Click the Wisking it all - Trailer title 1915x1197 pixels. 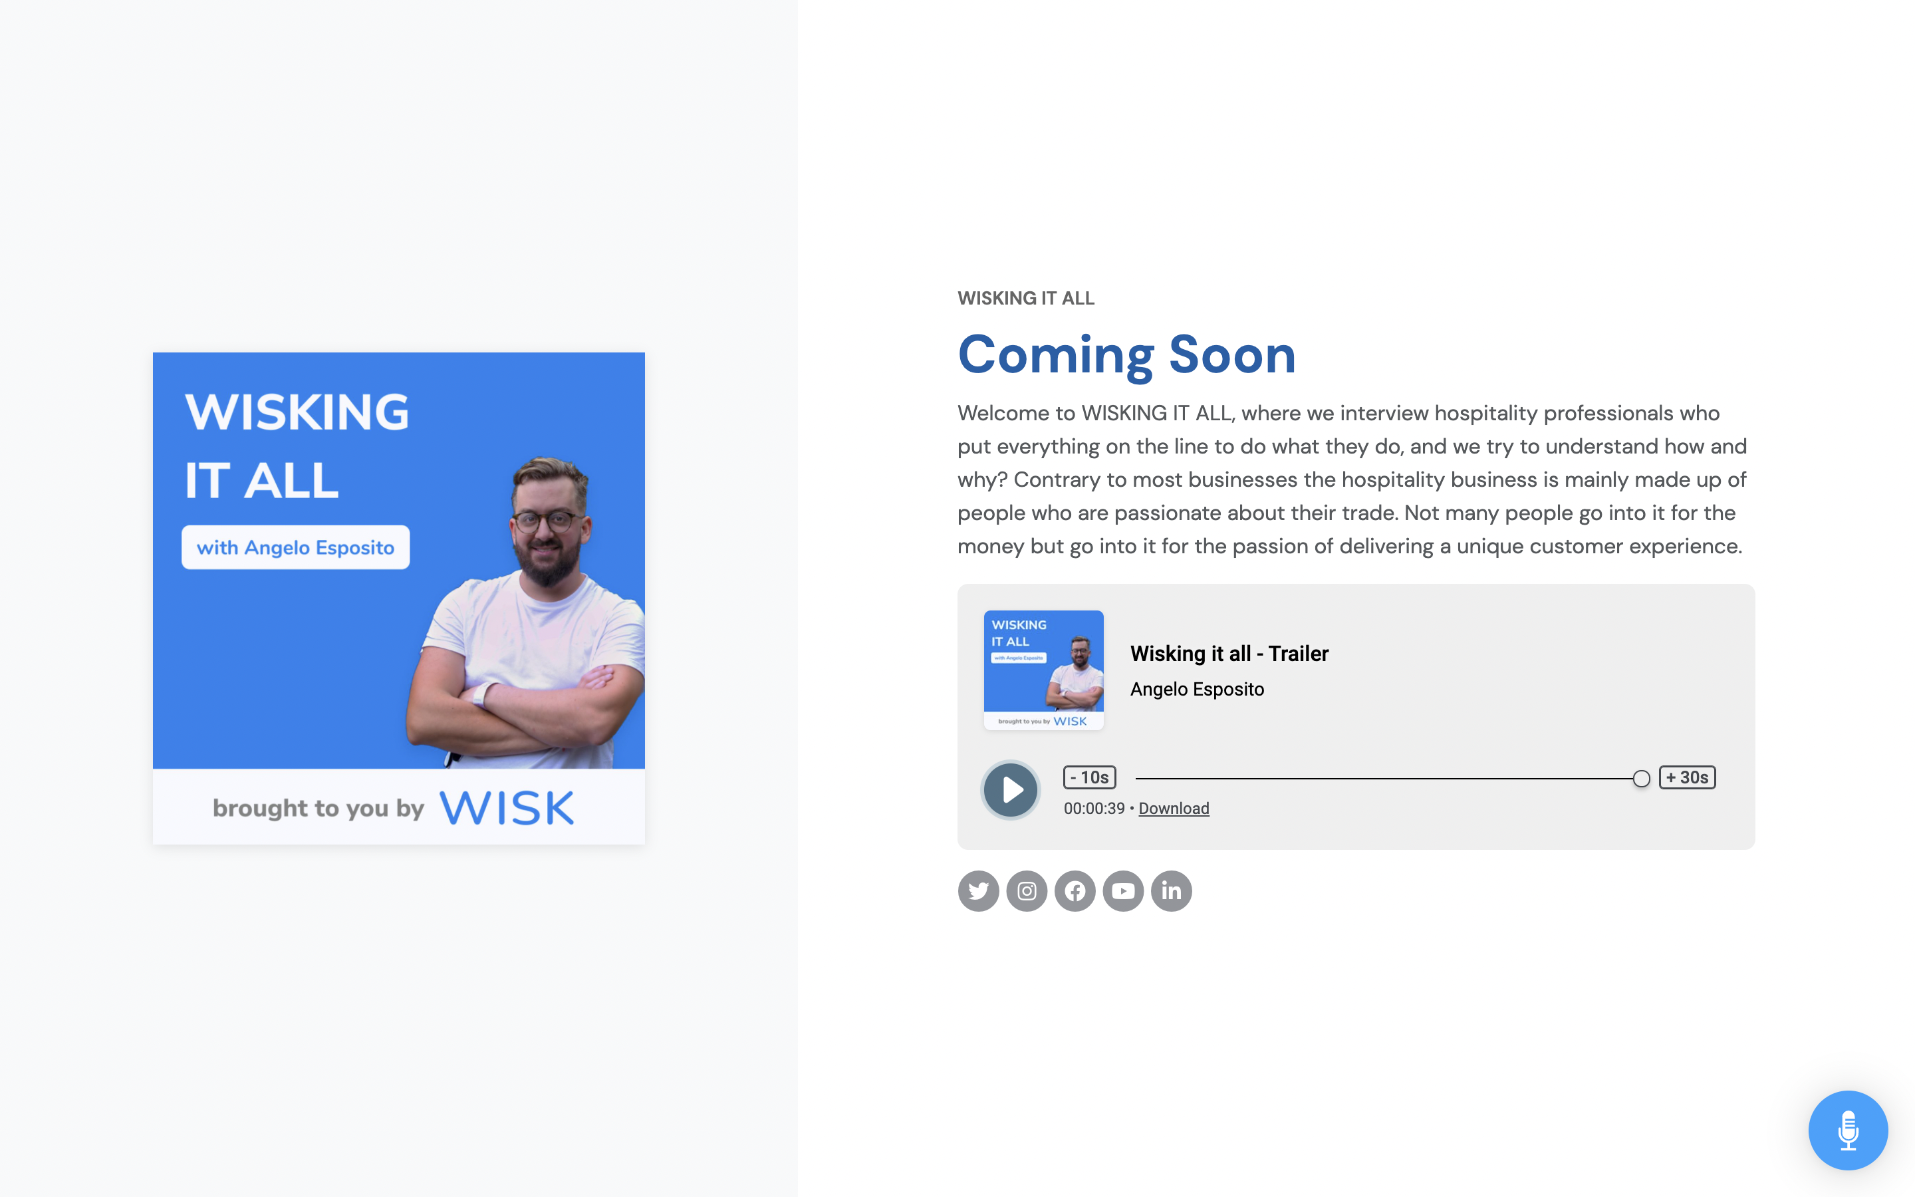click(1228, 653)
